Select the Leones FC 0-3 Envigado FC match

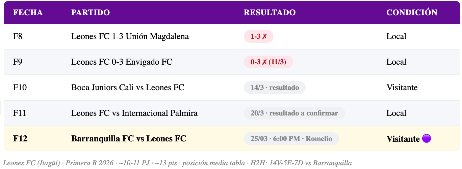tap(122, 62)
